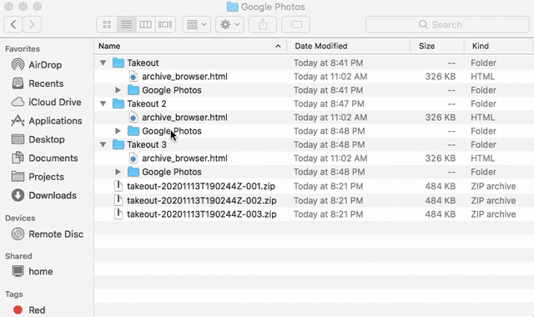The width and height of the screenshot is (534, 317).
Task: Switch to icon view
Action: click(107, 24)
